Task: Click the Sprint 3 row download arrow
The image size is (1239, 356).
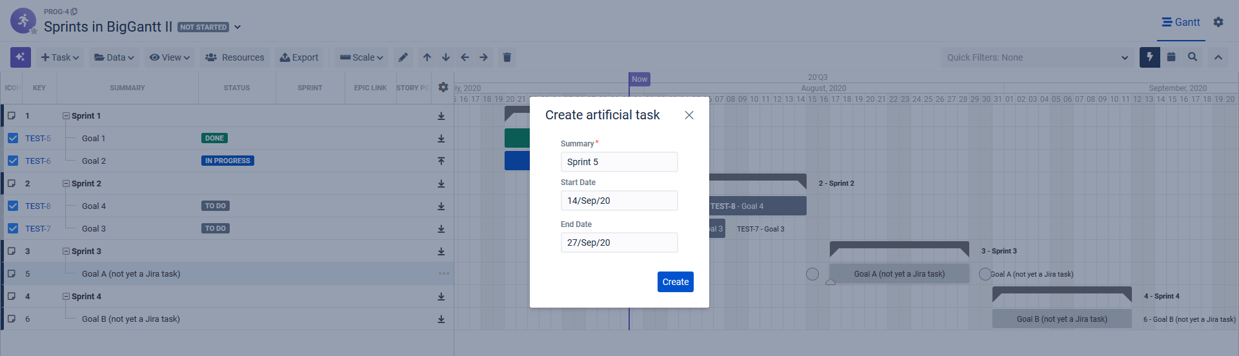Action: point(441,252)
